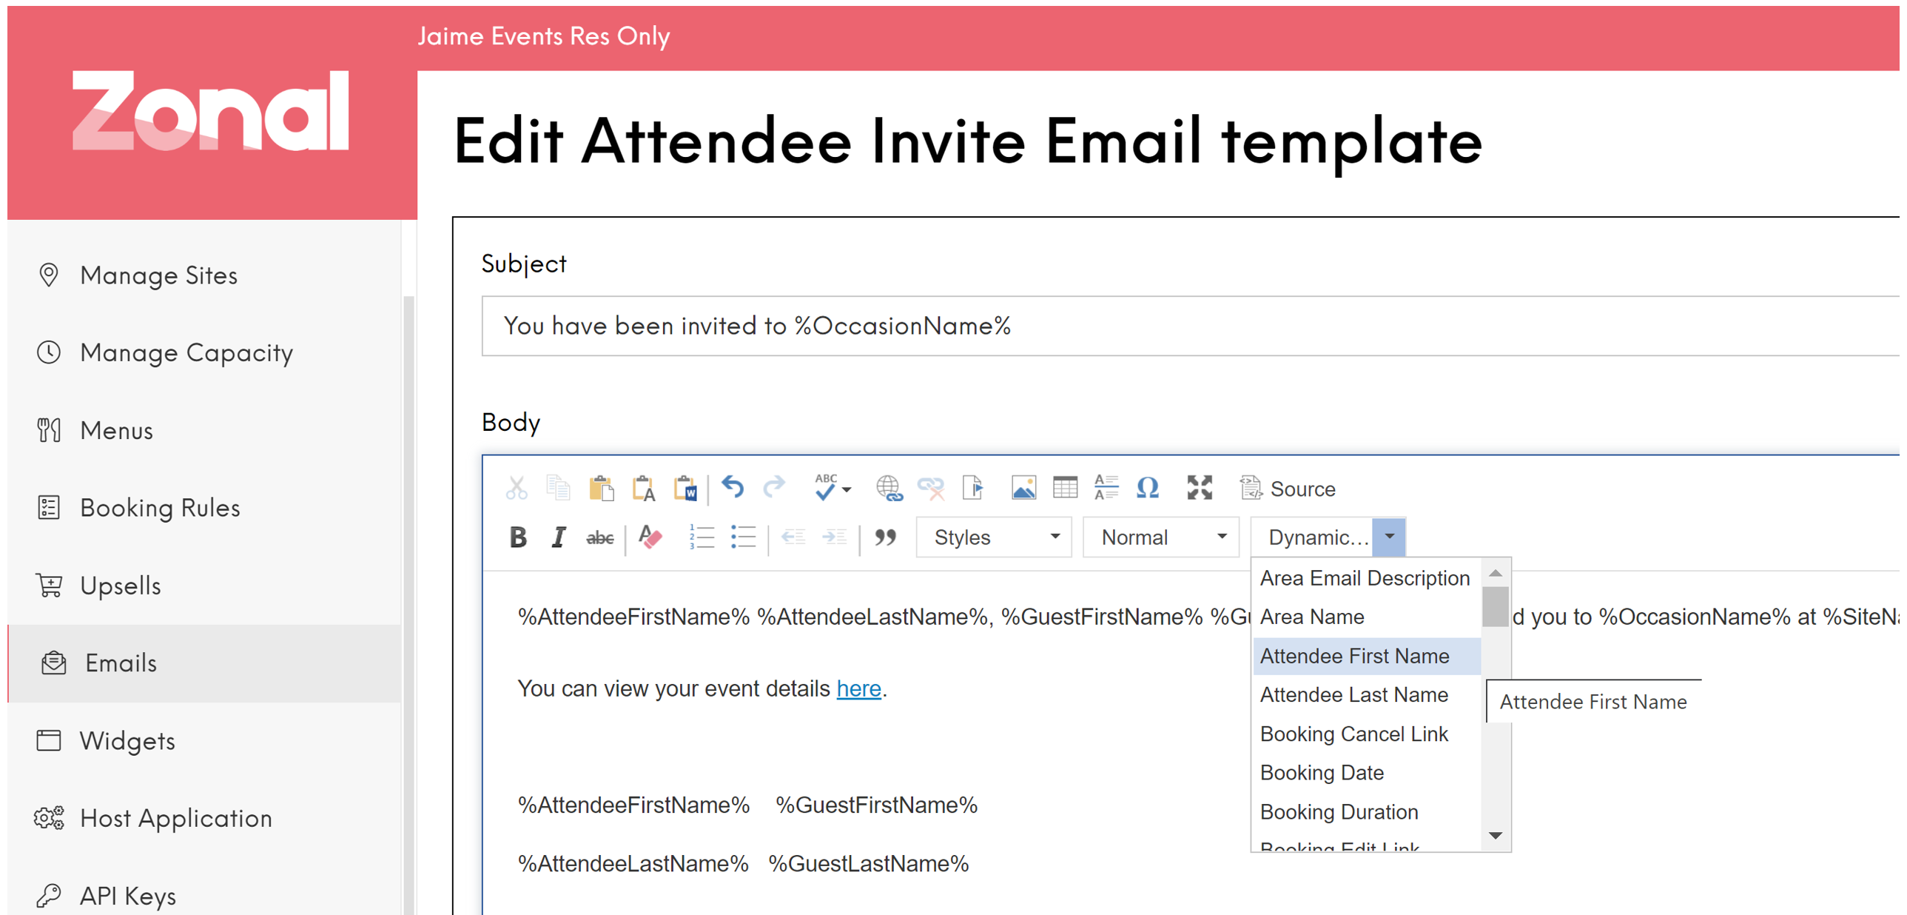Image resolution: width=1907 pixels, height=915 pixels.
Task: Open Emails in the sidebar
Action: (204, 663)
